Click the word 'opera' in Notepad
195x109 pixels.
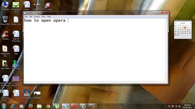click(x=59, y=21)
